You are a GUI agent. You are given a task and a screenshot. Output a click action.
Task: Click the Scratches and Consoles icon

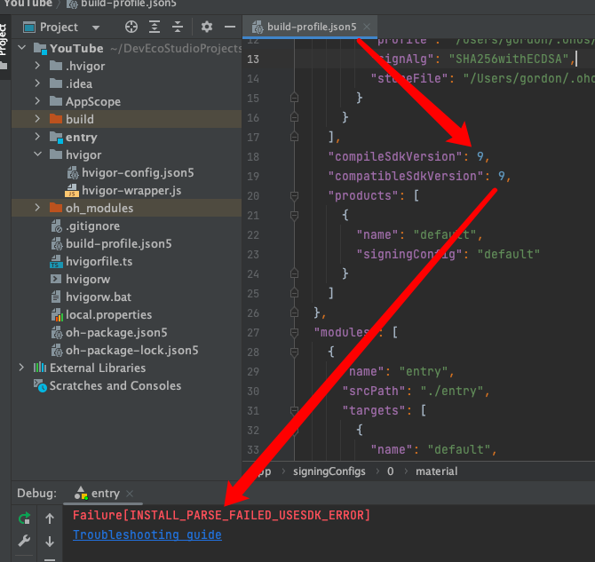pyautogui.click(x=40, y=385)
